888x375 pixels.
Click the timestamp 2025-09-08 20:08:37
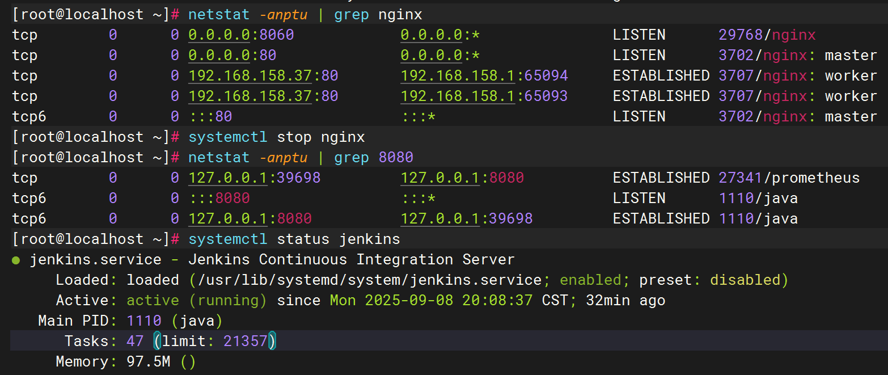449,301
